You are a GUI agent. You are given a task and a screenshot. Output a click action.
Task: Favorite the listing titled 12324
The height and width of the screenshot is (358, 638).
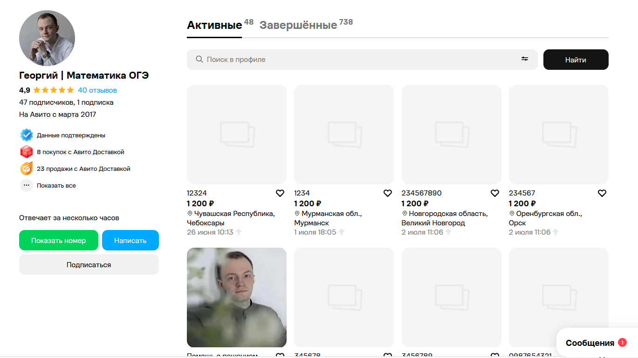point(280,193)
